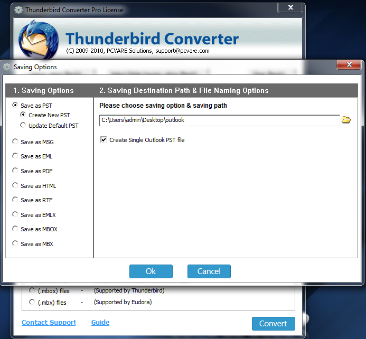The height and width of the screenshot is (339, 366).
Task: Select (.mbx) files radio in background window
Action: (32, 302)
